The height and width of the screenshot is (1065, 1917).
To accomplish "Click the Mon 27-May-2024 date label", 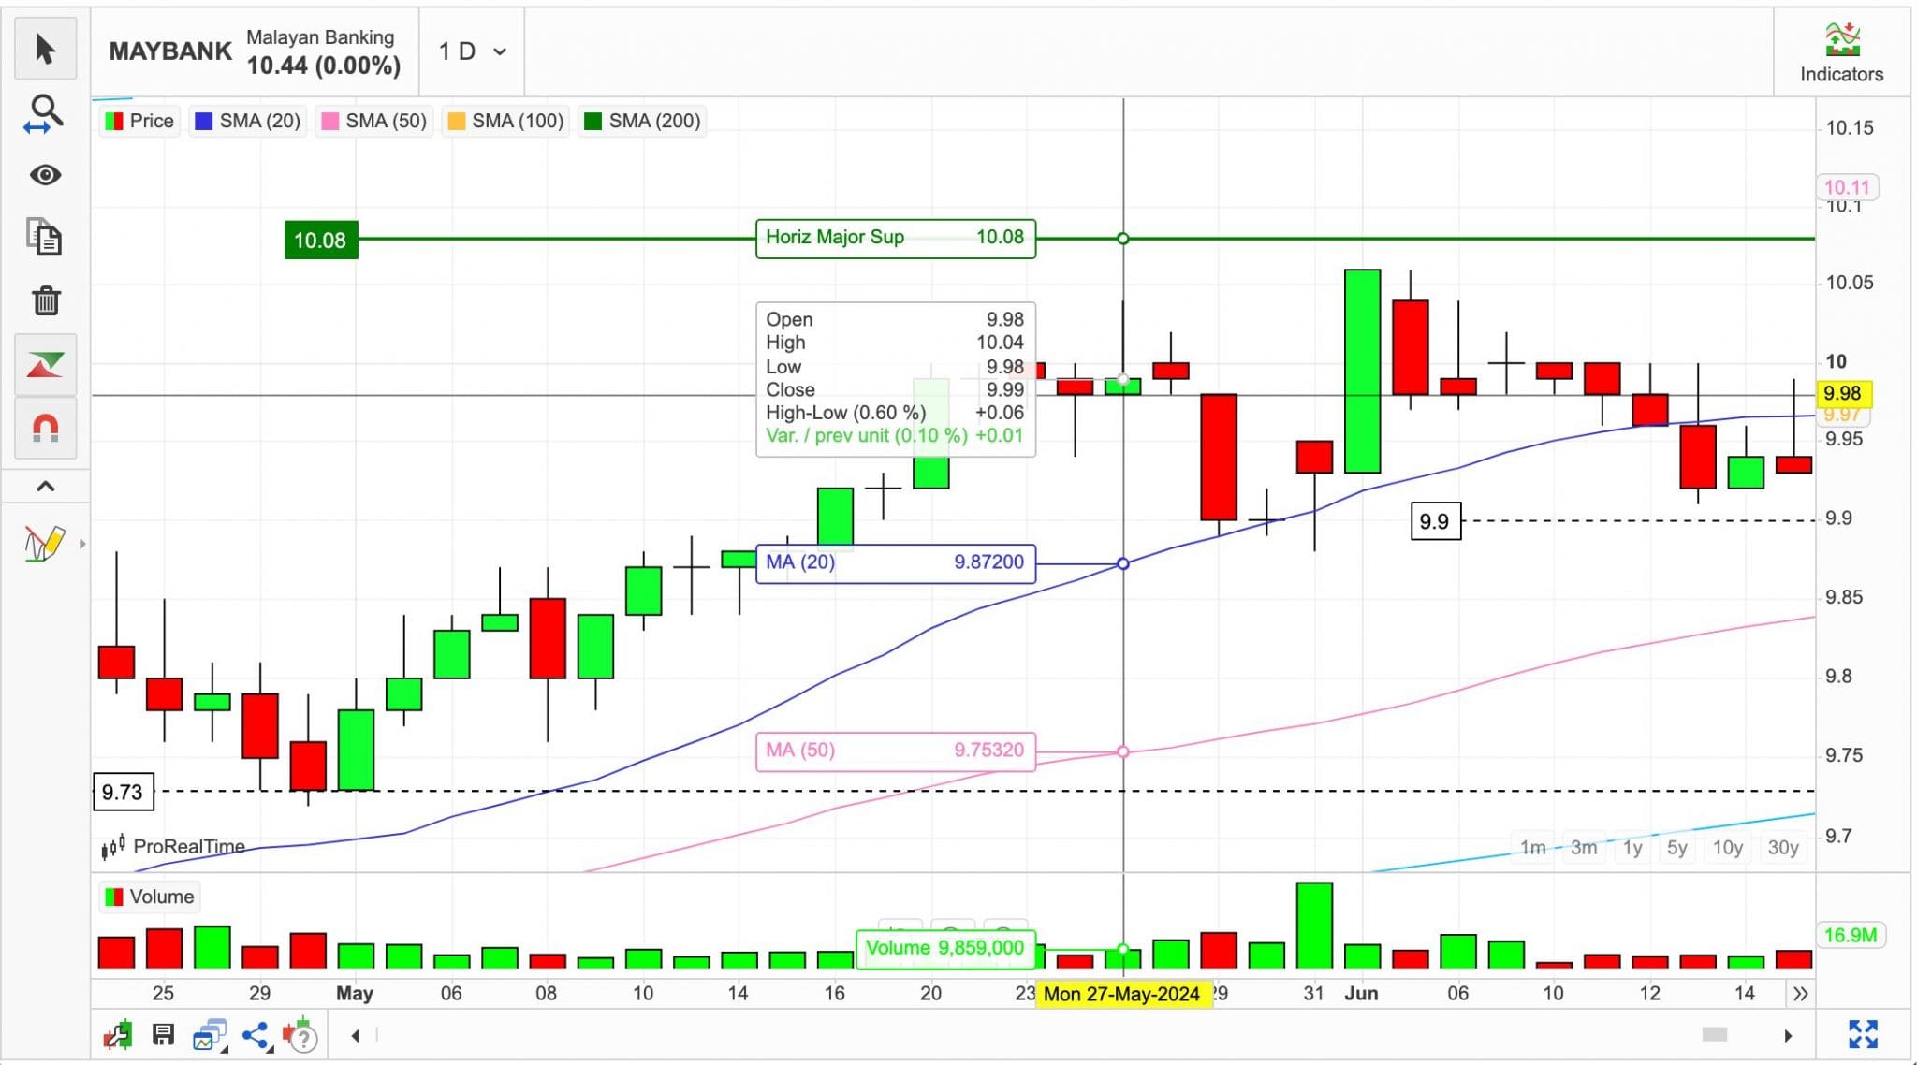I will (x=1122, y=994).
